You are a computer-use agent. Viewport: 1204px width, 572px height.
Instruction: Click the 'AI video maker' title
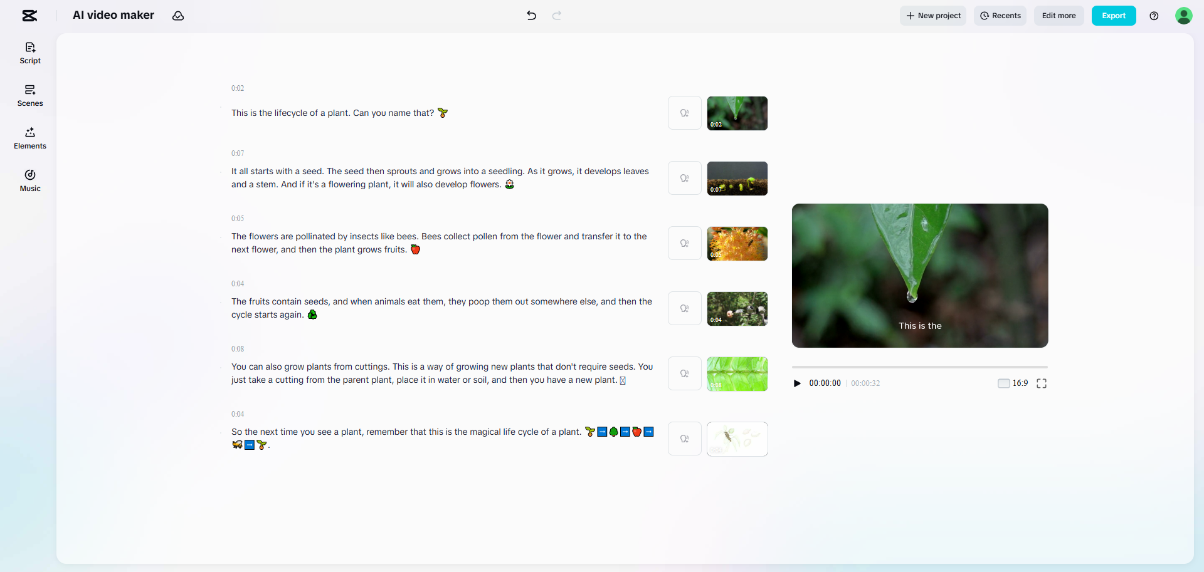click(x=114, y=15)
